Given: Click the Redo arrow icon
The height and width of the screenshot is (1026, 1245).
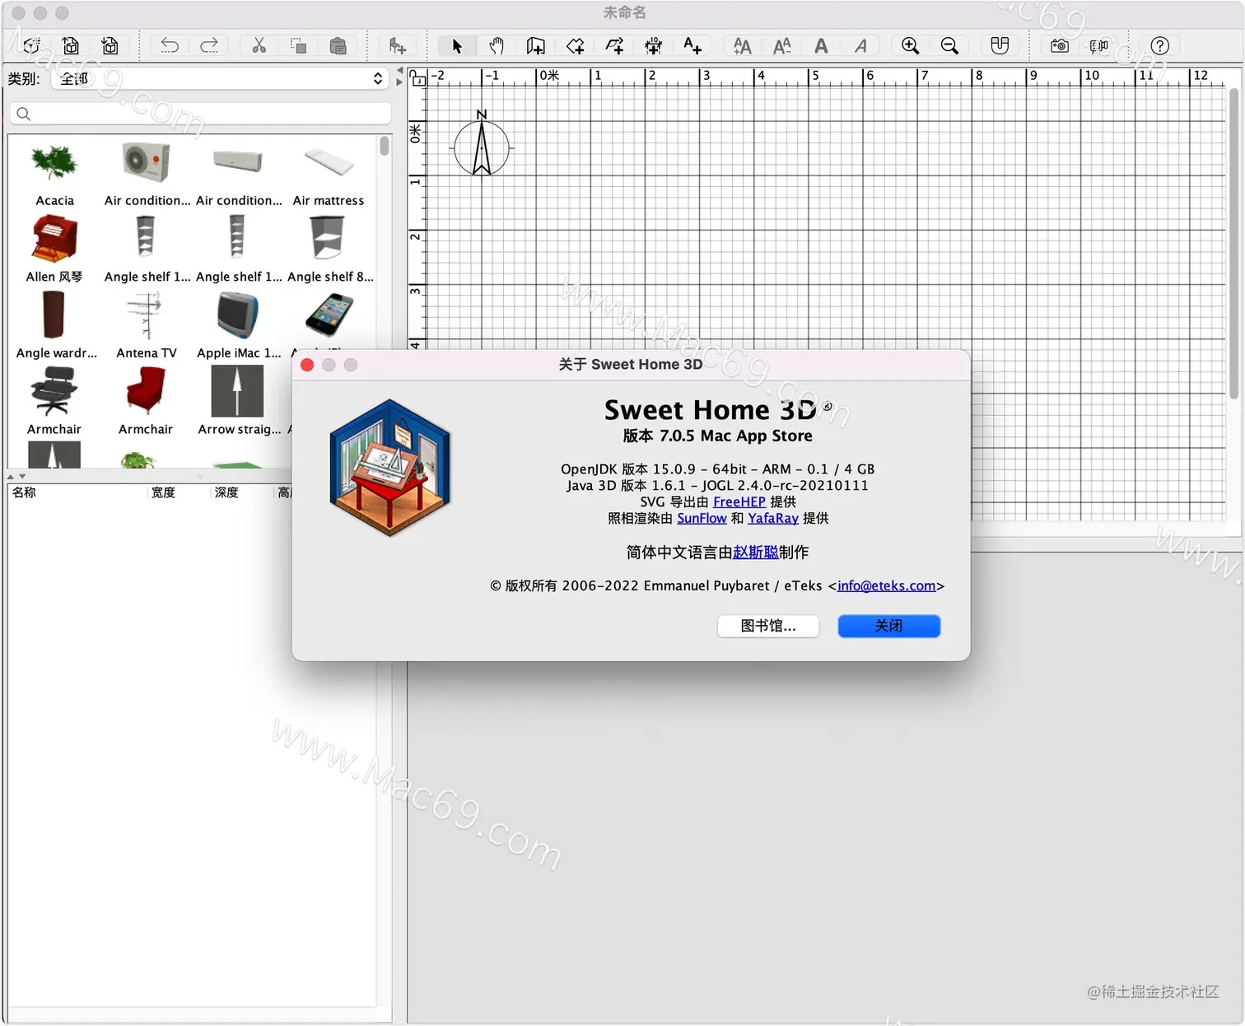Looking at the screenshot, I should coord(209,45).
